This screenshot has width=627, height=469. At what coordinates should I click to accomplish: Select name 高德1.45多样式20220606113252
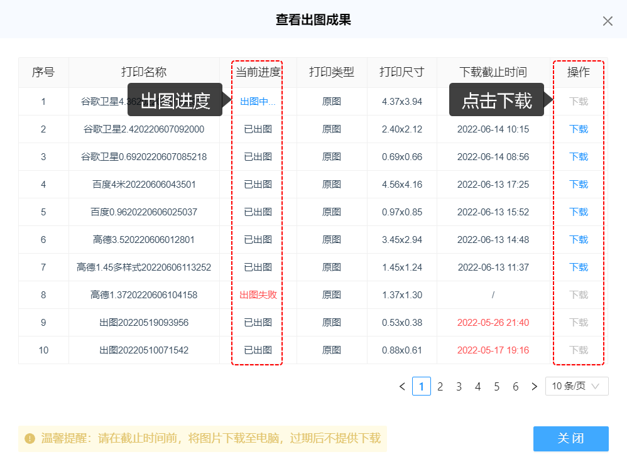[144, 267]
